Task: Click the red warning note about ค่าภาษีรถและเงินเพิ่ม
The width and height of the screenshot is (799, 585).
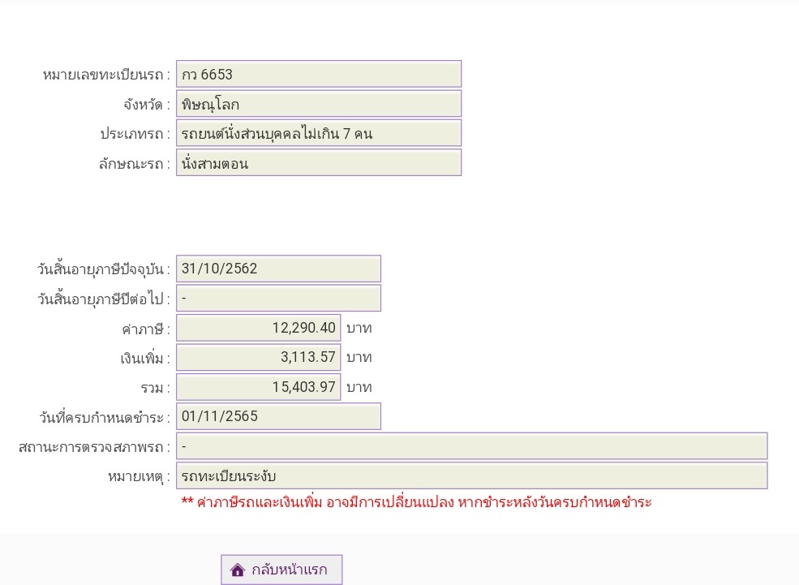Action: (x=416, y=502)
